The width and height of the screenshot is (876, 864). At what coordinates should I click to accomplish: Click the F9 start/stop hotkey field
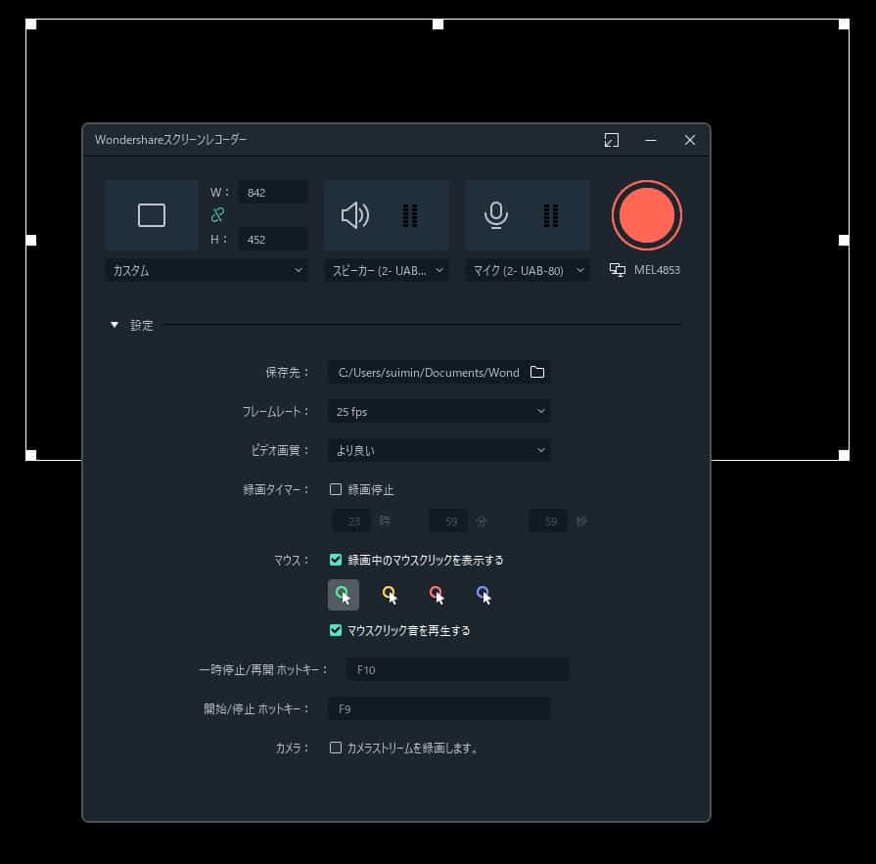coord(438,708)
